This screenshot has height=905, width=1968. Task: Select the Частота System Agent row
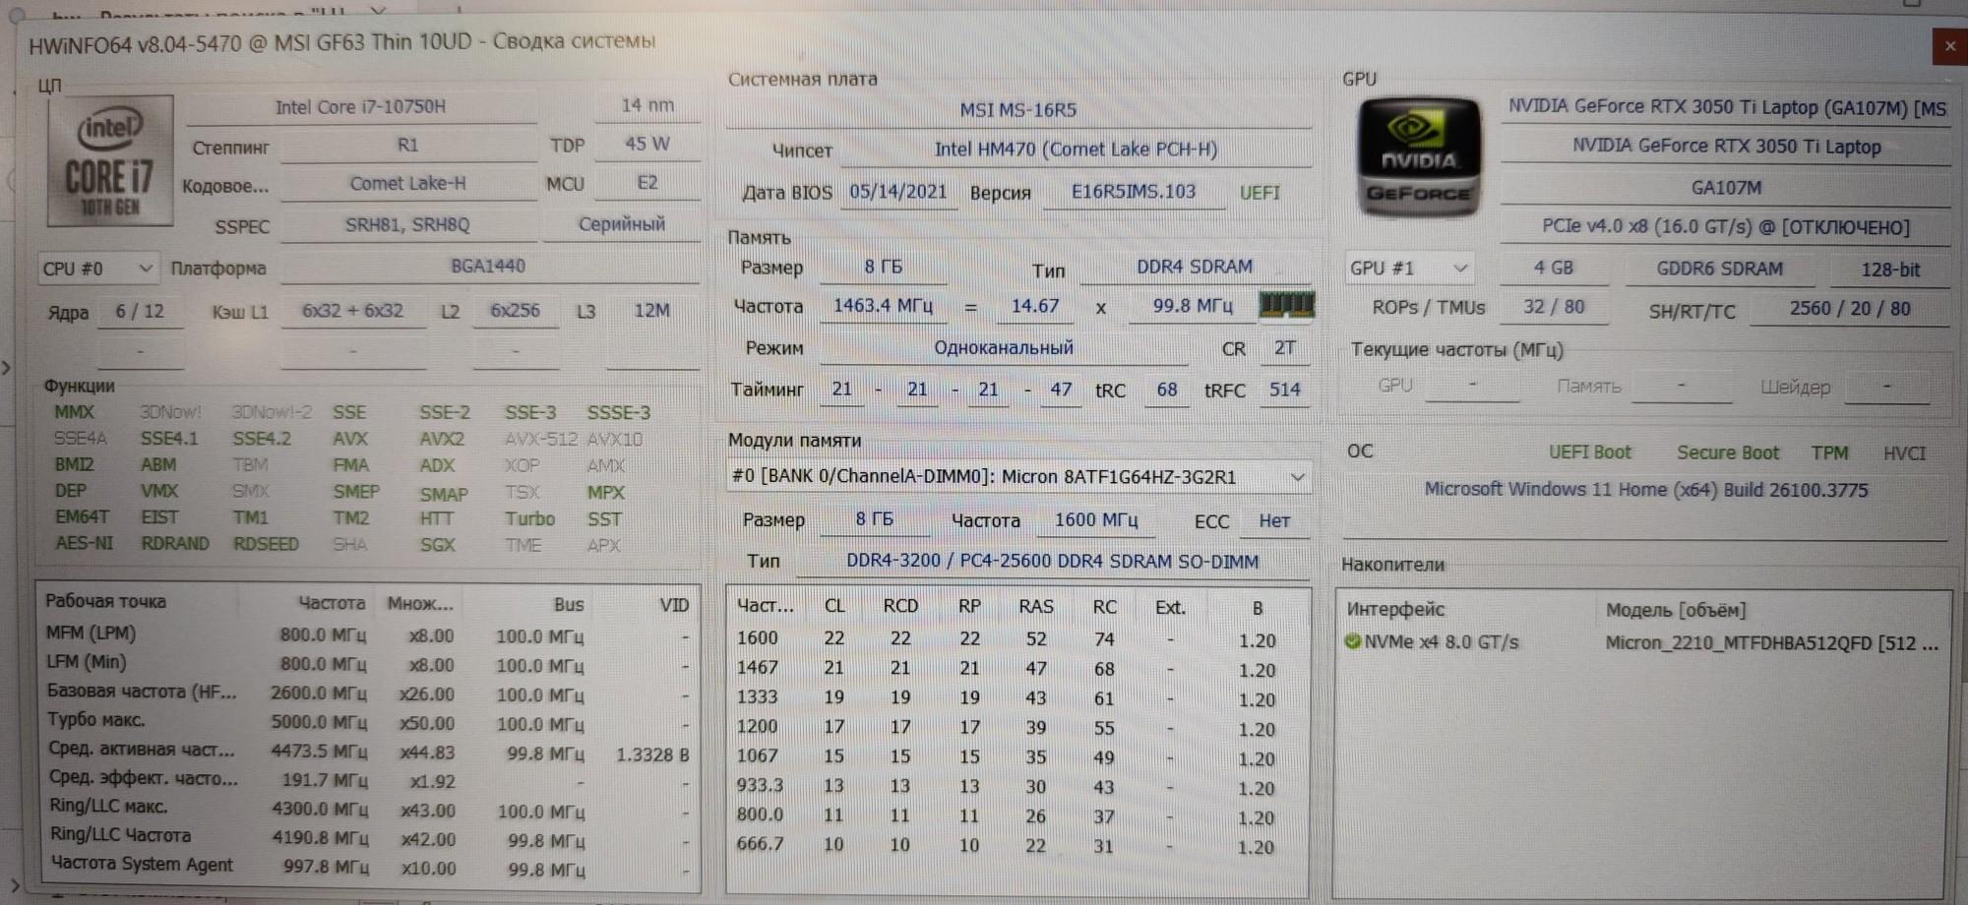368,867
